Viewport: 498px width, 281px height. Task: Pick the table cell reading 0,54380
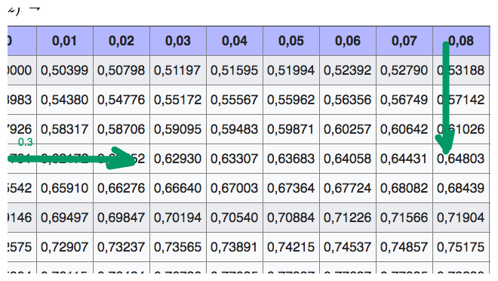click(65, 100)
